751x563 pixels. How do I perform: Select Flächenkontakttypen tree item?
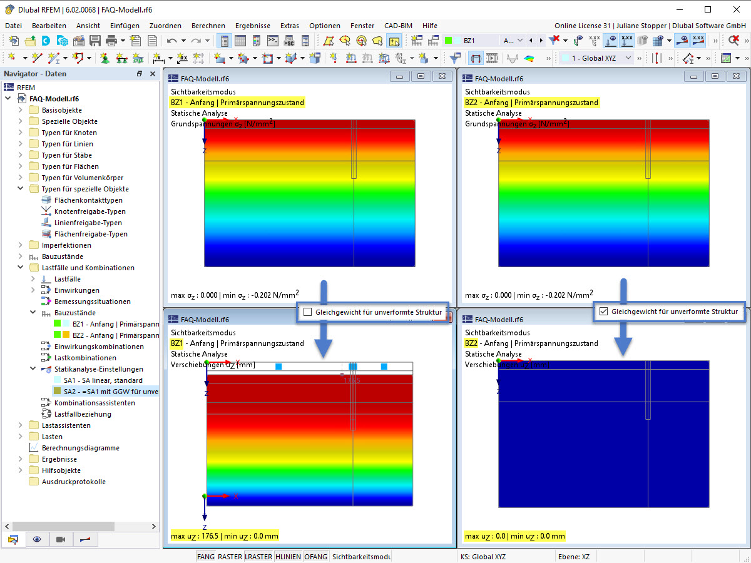pos(88,200)
